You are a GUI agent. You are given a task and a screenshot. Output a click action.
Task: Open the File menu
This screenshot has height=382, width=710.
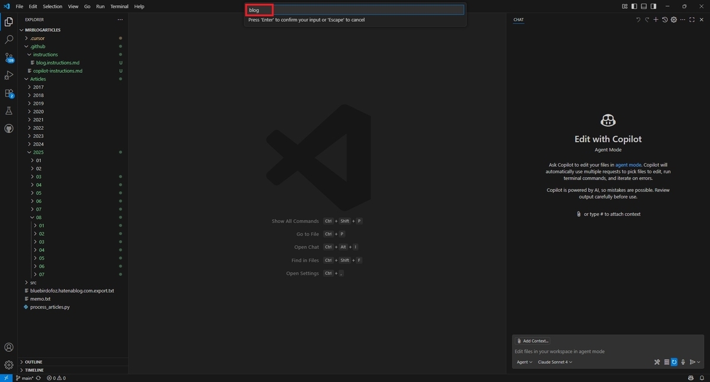coord(20,7)
